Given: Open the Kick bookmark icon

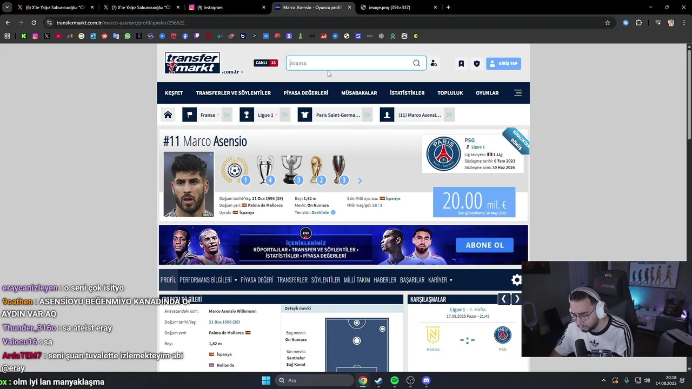Looking at the screenshot, I should (x=24, y=36).
